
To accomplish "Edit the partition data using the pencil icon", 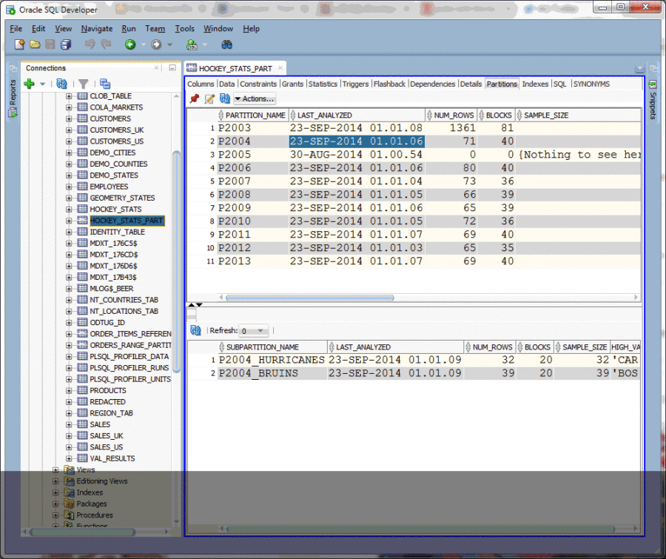I will coord(208,98).
